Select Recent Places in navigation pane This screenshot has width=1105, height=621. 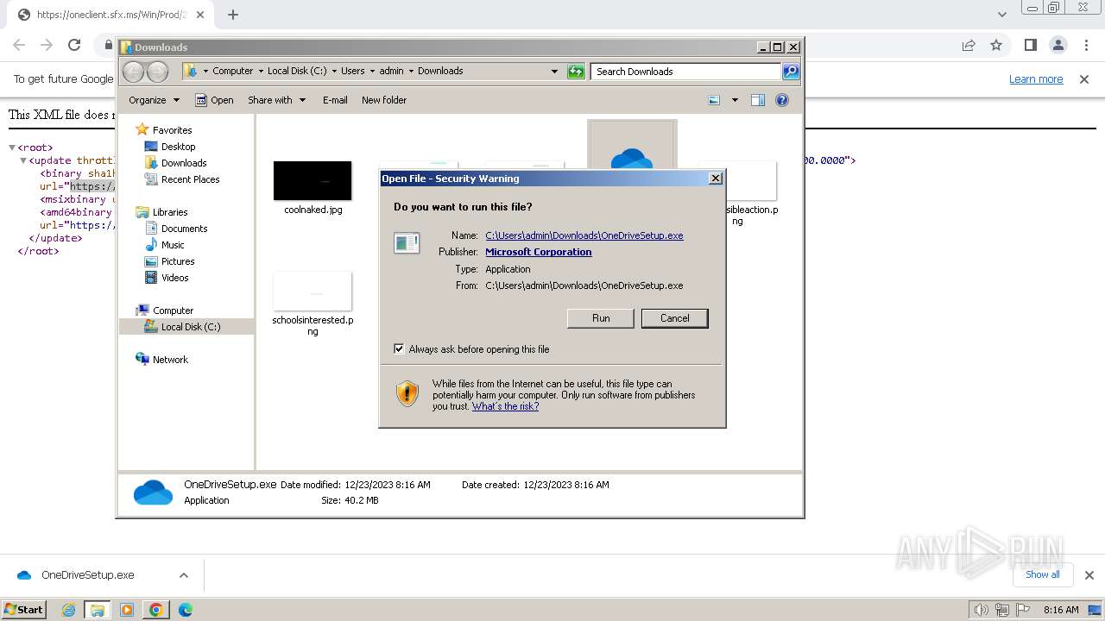coord(190,179)
